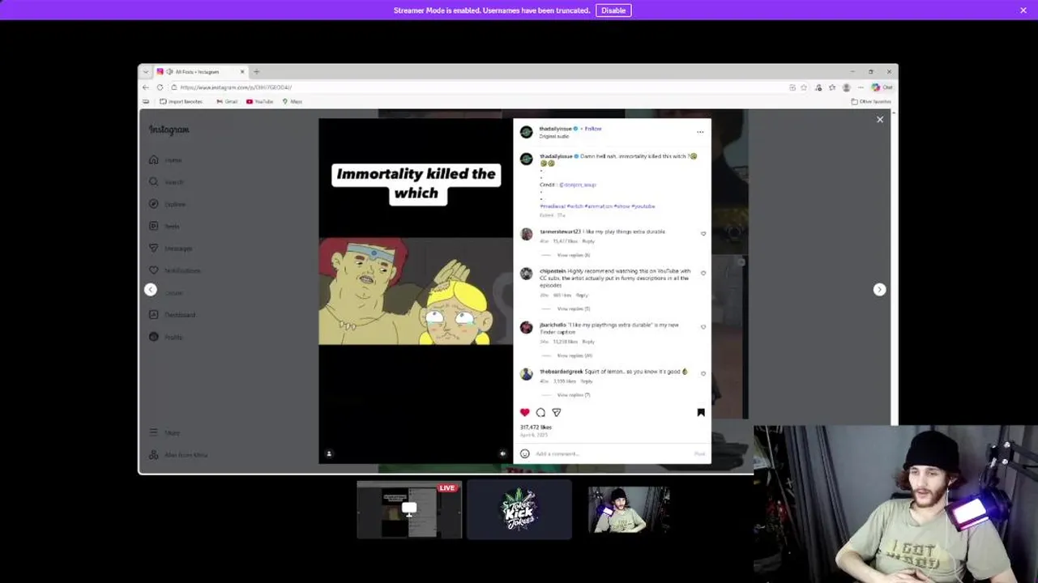This screenshot has width=1038, height=583.
Task: Expand replies under chipestein's comment
Action: (573, 309)
